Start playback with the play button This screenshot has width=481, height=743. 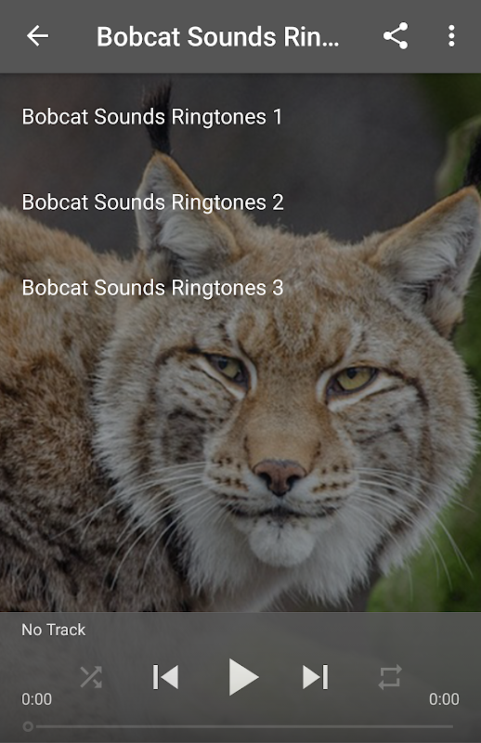tap(243, 677)
